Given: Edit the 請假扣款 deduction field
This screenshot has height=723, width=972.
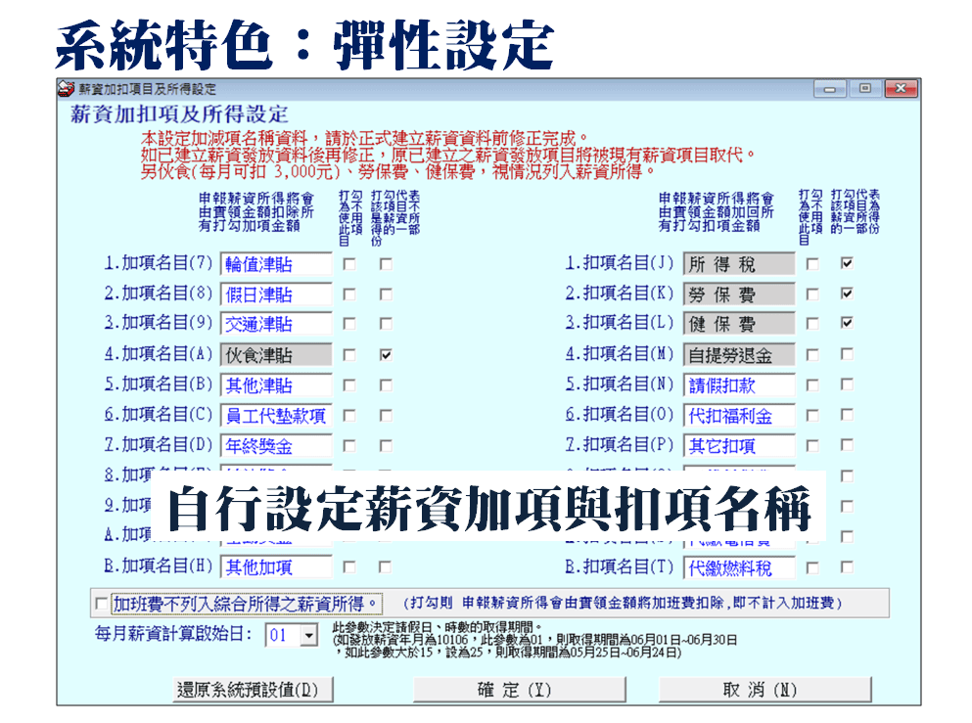Looking at the screenshot, I should pos(739,385).
